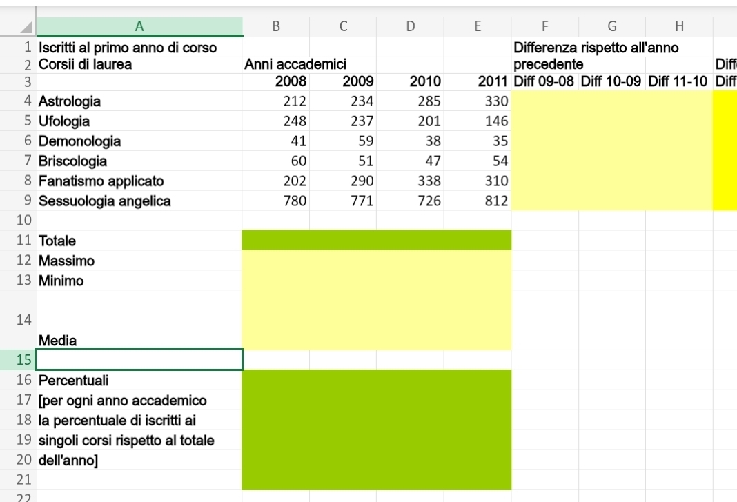Select row 16 header

[24, 380]
